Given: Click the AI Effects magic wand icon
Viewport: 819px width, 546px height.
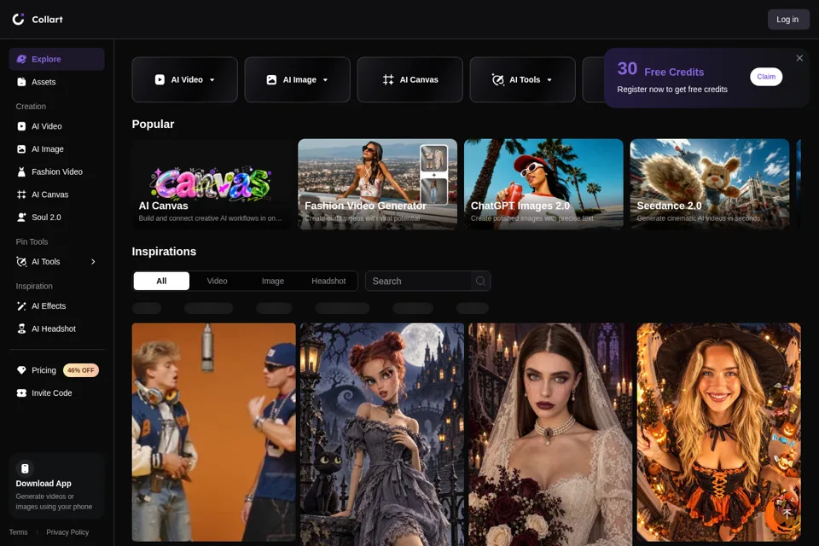Looking at the screenshot, I should pyautogui.click(x=21, y=306).
